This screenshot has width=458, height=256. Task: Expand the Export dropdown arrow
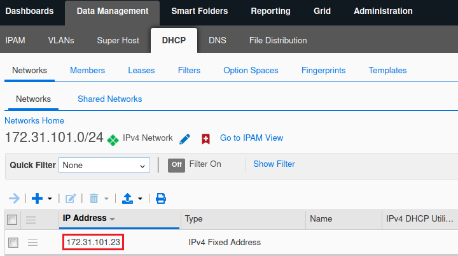click(x=140, y=199)
